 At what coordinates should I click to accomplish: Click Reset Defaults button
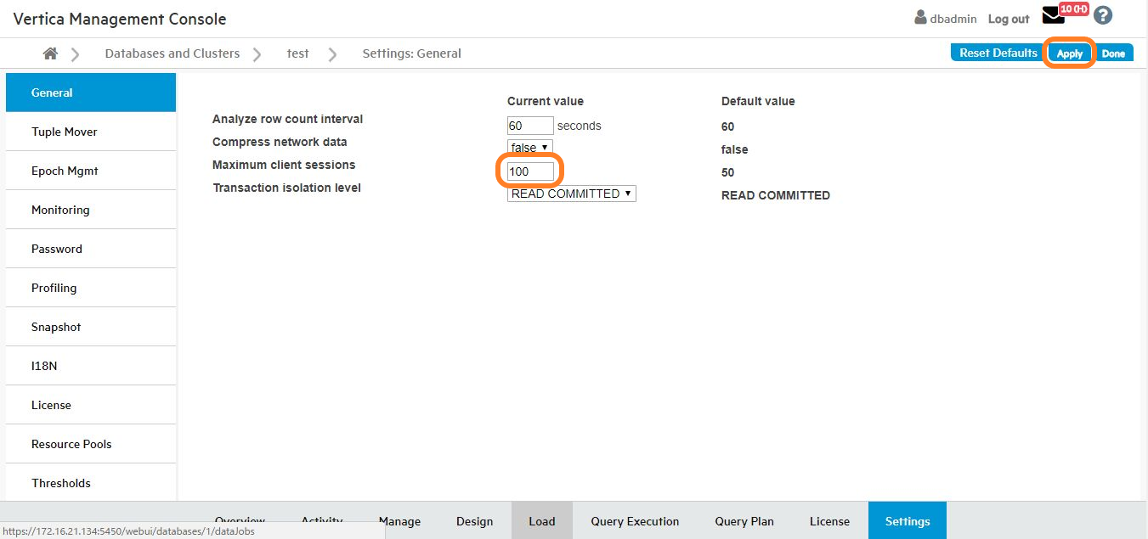[998, 53]
